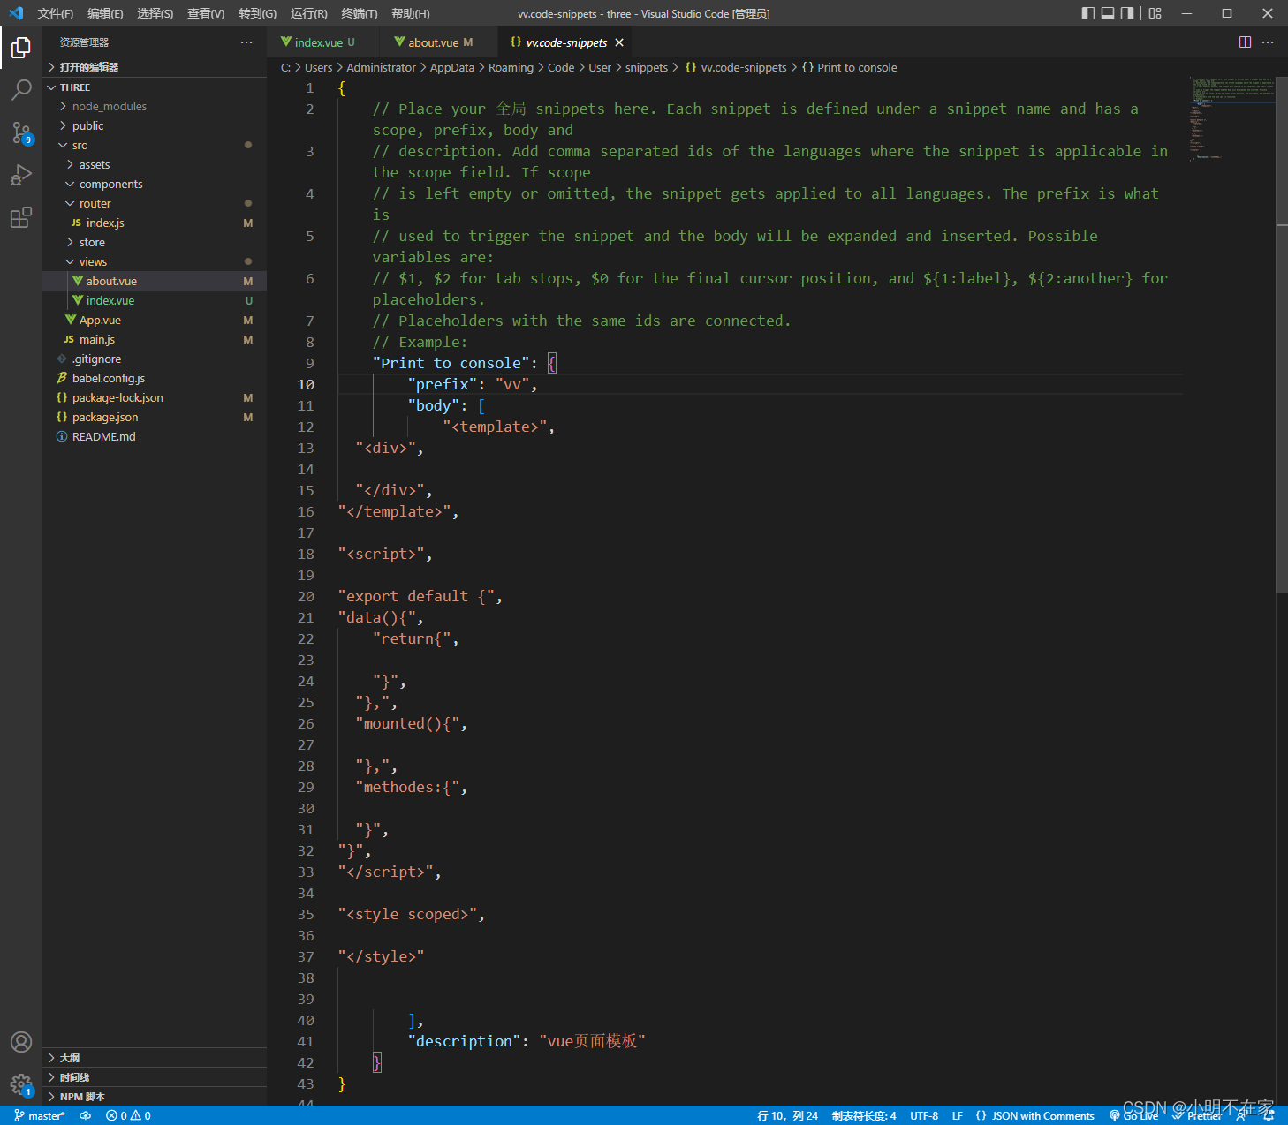The width and height of the screenshot is (1288, 1125).
Task: Open the 终端(T) menu
Action: (x=360, y=13)
